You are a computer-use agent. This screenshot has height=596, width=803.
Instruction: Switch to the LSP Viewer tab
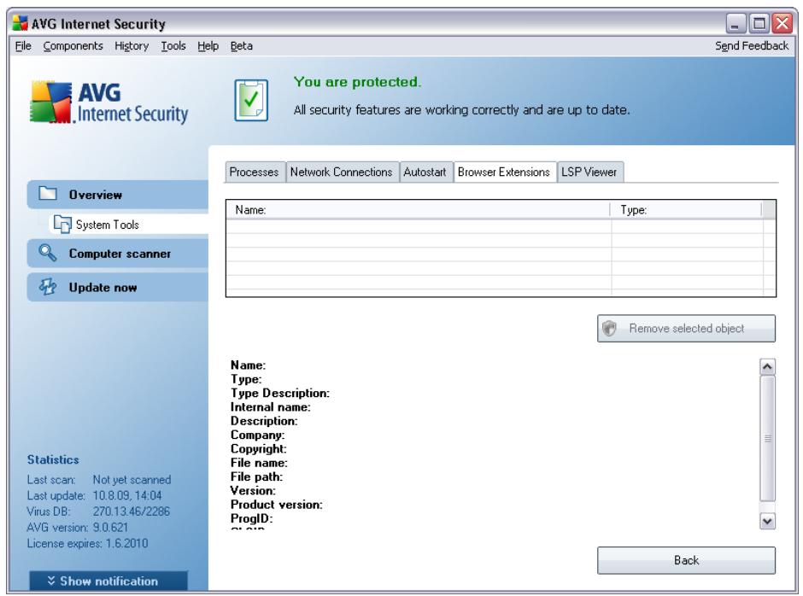589,172
